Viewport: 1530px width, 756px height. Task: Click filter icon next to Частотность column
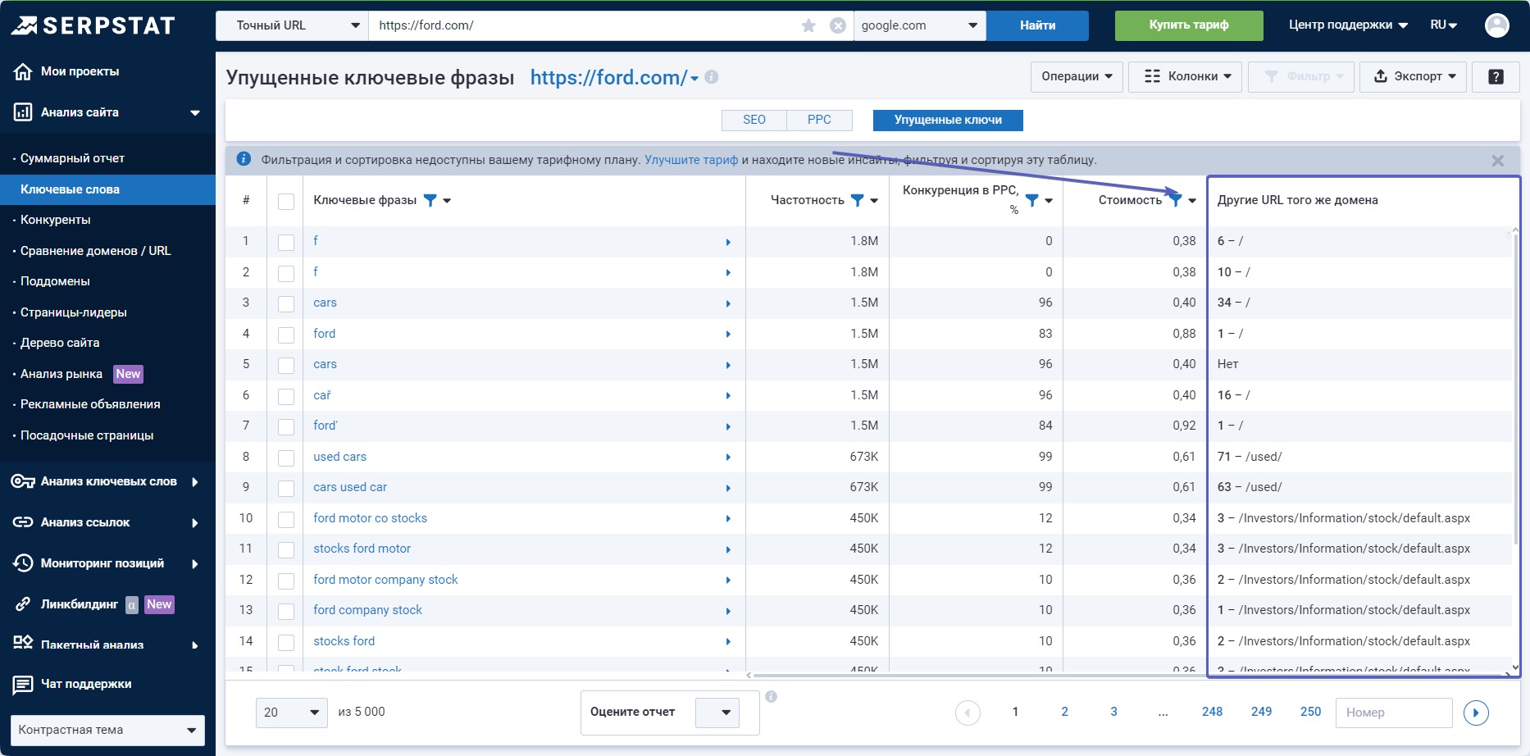pyautogui.click(x=857, y=200)
